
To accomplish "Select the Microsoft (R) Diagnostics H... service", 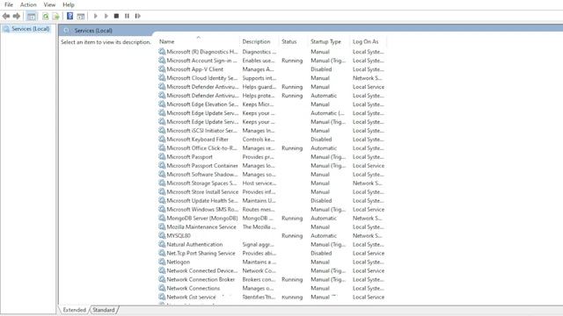I will pos(202,52).
